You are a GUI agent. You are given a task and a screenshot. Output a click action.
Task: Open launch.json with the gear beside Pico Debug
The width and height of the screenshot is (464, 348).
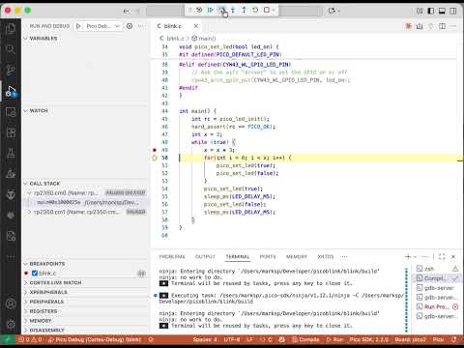coord(130,26)
